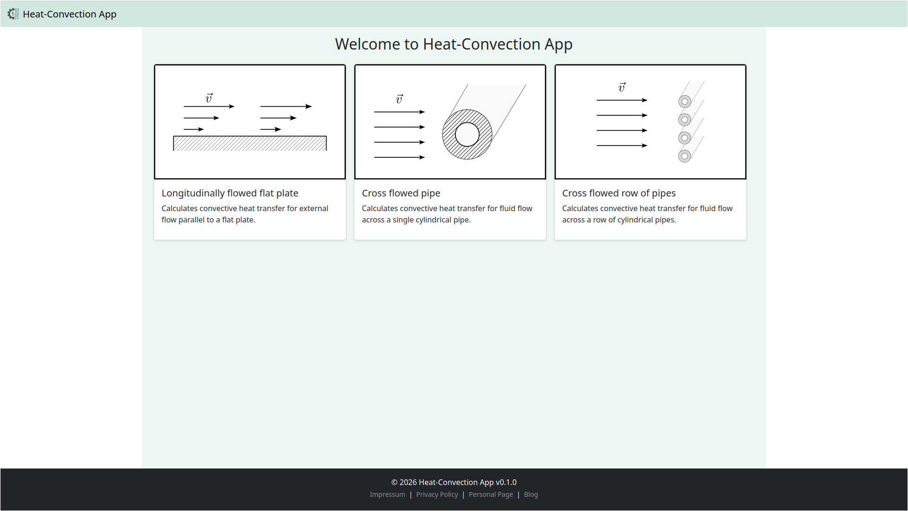Open the Blog footer link
Viewport: 908px width, 511px height.
coord(531,494)
